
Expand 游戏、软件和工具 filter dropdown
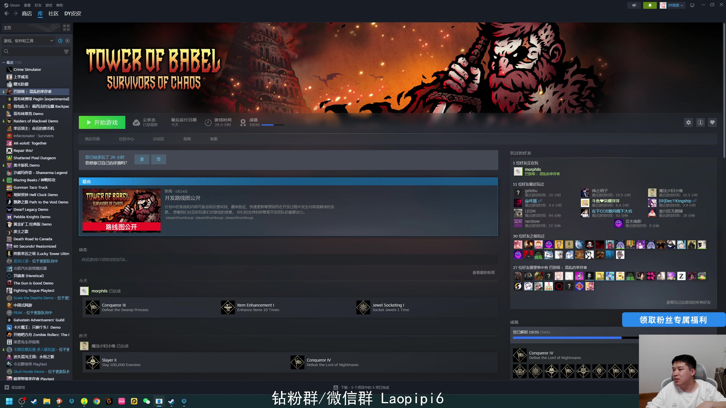click(x=28, y=41)
